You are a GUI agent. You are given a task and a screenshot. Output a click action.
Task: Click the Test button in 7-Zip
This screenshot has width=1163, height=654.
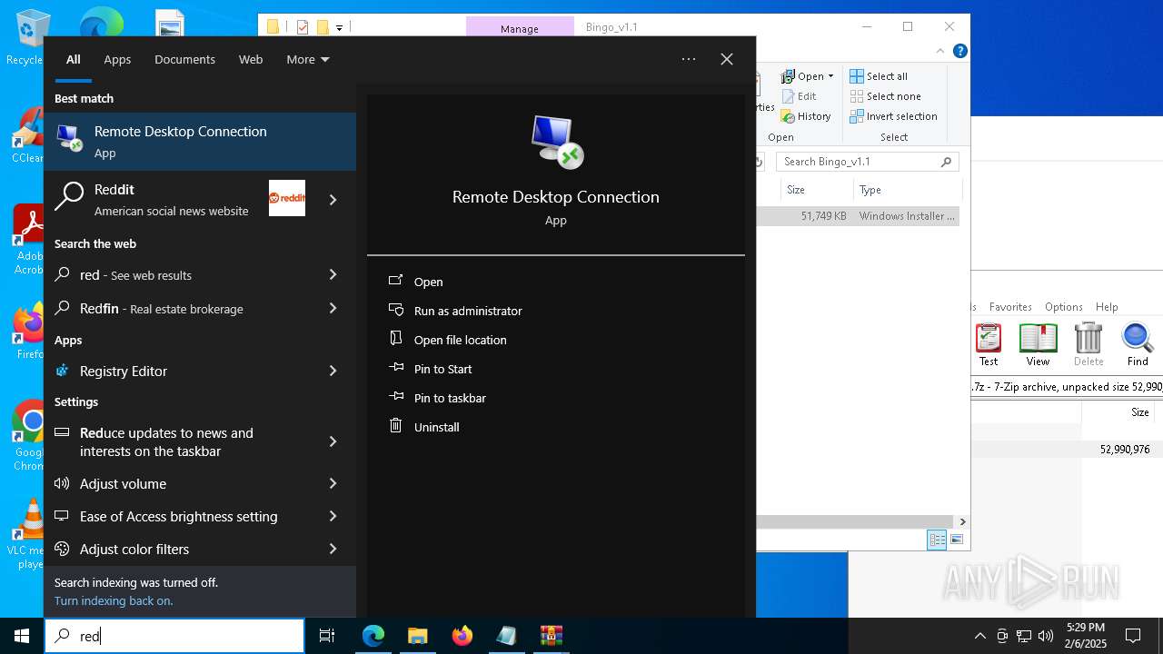point(989,344)
